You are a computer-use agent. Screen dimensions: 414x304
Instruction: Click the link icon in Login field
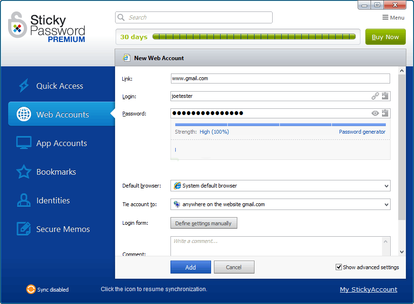[x=375, y=96]
